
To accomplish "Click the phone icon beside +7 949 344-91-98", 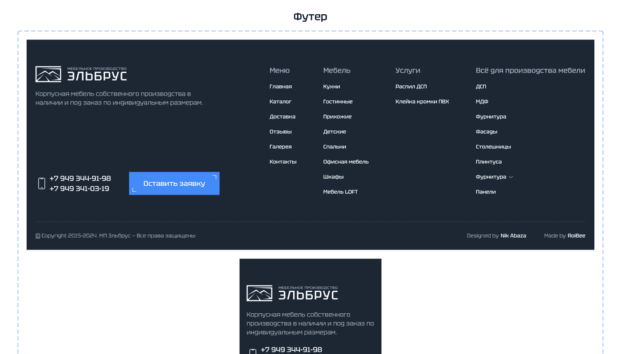I will (42, 184).
